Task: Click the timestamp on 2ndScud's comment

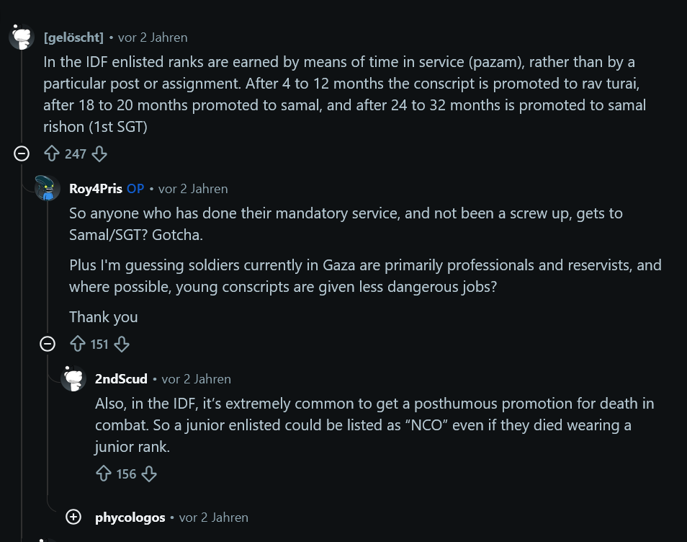Action: (x=196, y=379)
